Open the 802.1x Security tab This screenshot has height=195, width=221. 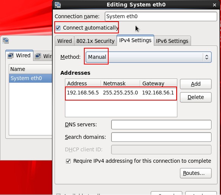coord(95,41)
